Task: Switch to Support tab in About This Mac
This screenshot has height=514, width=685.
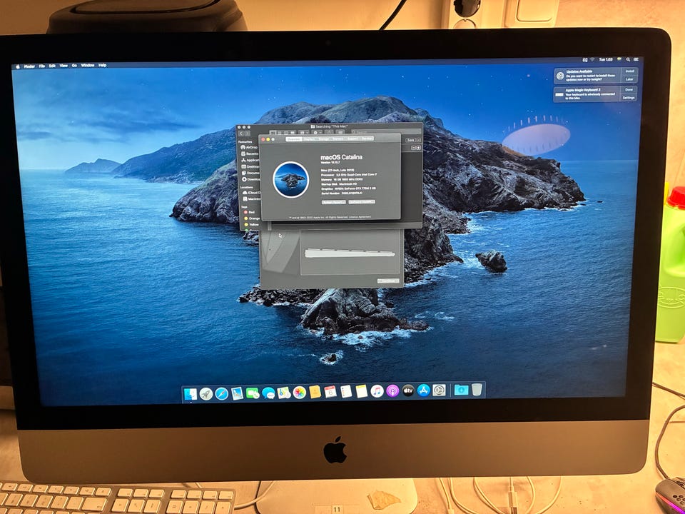Action: [x=352, y=139]
